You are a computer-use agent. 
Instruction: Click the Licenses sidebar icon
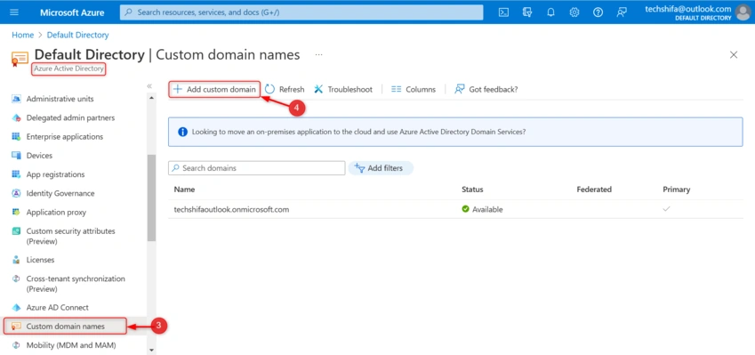[16, 260]
